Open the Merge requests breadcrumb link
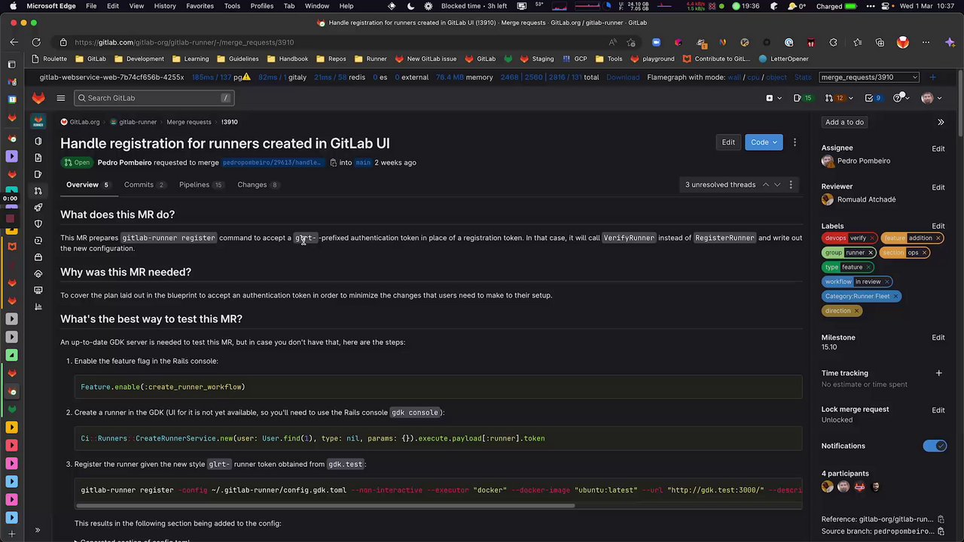 pyautogui.click(x=189, y=122)
